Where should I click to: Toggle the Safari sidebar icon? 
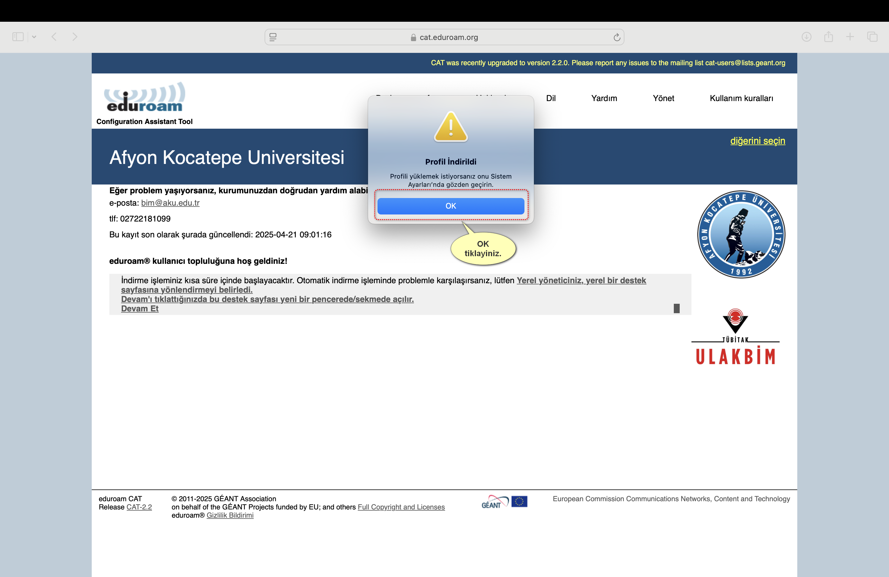(x=18, y=36)
